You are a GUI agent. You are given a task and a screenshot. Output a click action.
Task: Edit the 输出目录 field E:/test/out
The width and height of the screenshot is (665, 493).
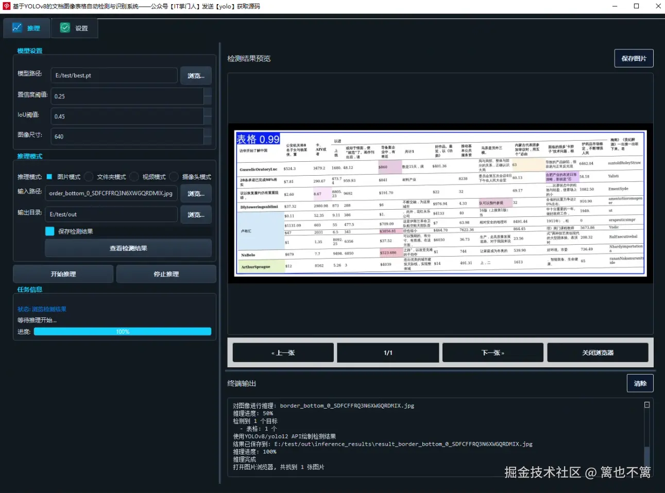(x=111, y=214)
